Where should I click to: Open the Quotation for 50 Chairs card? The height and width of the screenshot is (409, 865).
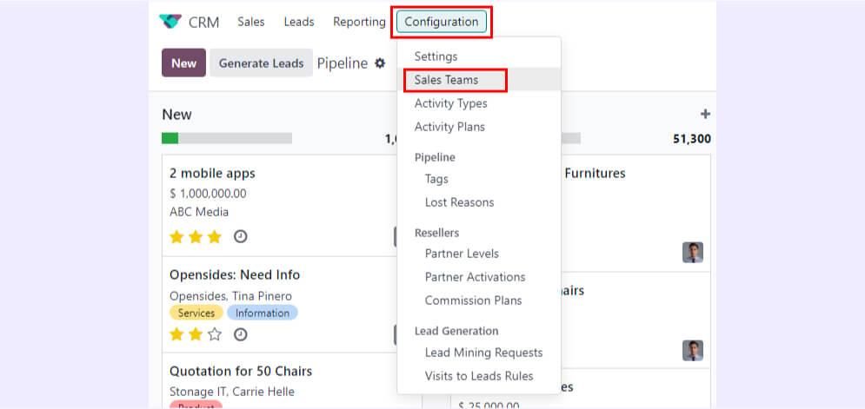[x=241, y=371]
